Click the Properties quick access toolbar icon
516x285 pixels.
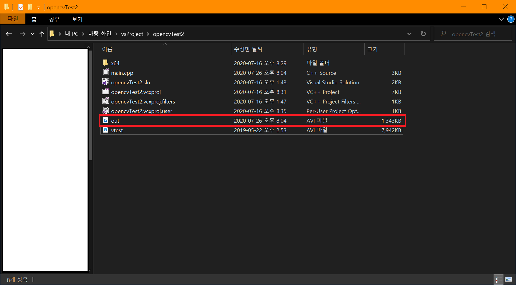click(x=21, y=7)
